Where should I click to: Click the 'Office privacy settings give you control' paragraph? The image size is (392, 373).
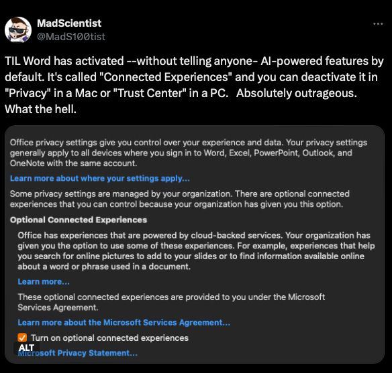pos(189,153)
